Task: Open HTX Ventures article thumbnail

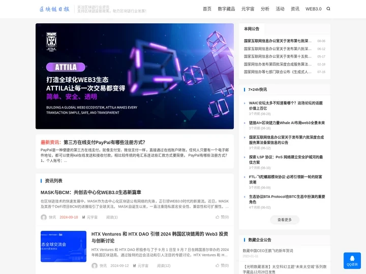Action: [64, 246]
